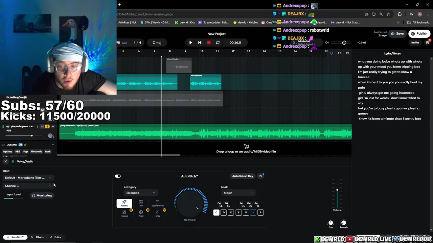Click the master volume speaker icon
The height and width of the screenshot is (243, 433).
[x=327, y=43]
